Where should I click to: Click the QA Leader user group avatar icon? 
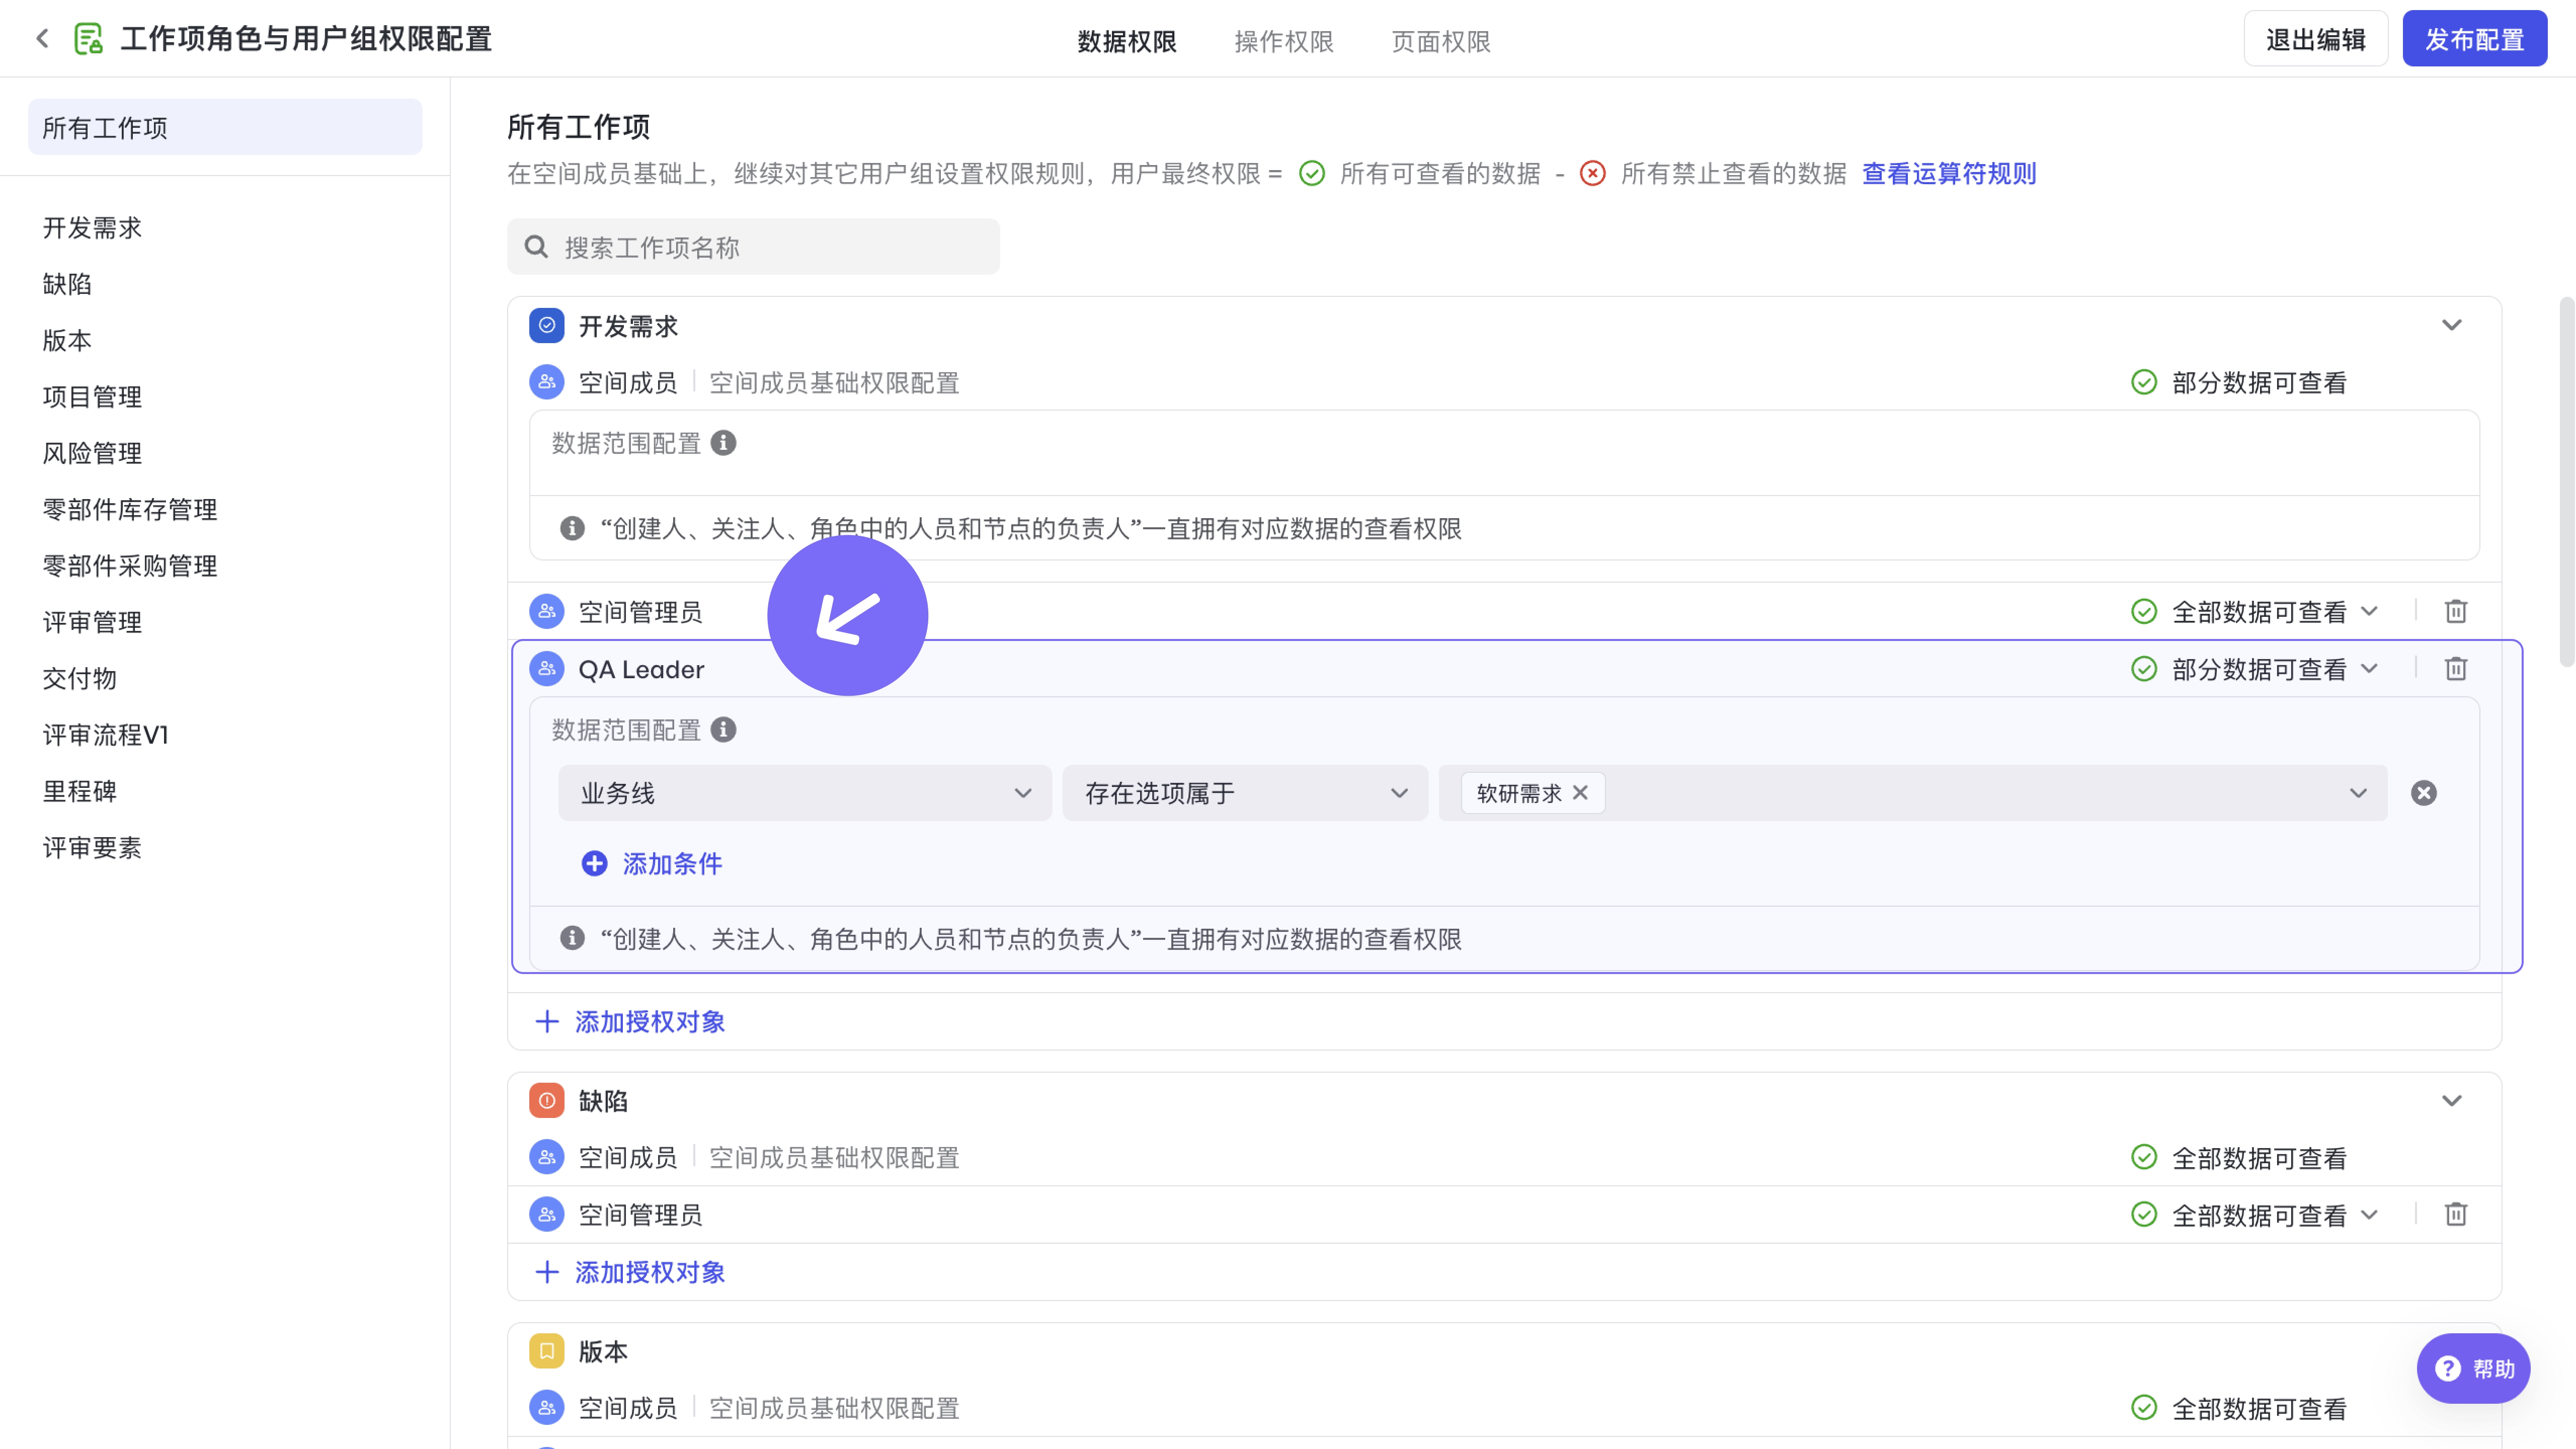point(547,668)
